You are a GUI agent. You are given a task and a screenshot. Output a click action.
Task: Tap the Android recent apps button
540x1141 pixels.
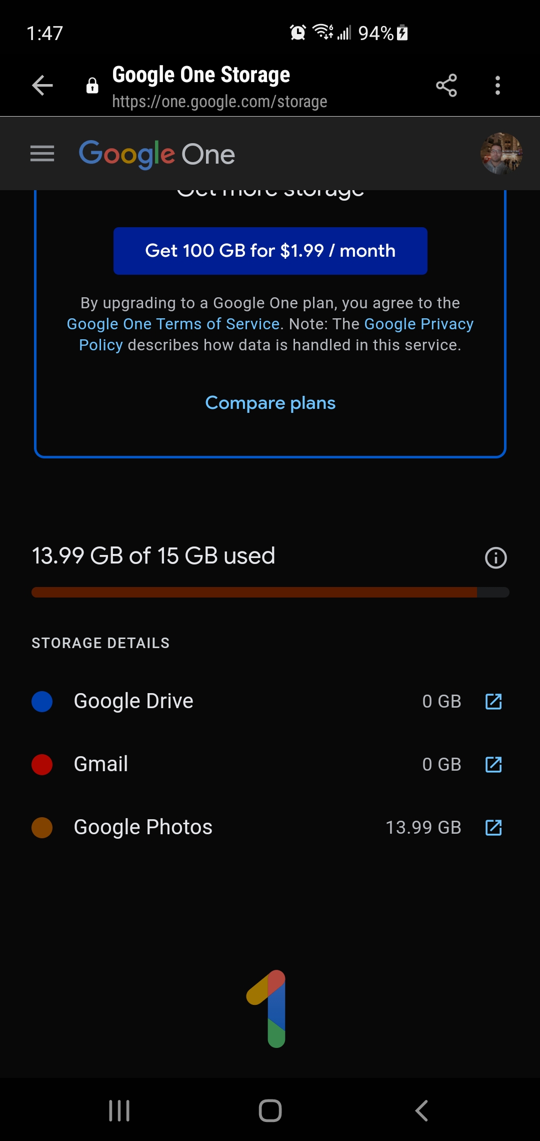119,1110
